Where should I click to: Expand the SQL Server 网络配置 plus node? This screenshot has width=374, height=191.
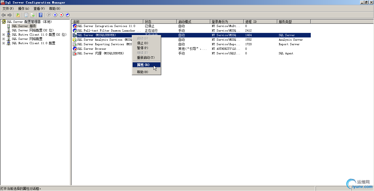[3, 39]
